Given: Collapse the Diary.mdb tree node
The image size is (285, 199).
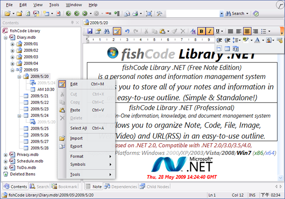Looking at the screenshot, I should pyautogui.click(x=6, y=37).
